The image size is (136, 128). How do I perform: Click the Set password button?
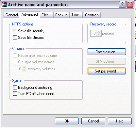[107, 71]
